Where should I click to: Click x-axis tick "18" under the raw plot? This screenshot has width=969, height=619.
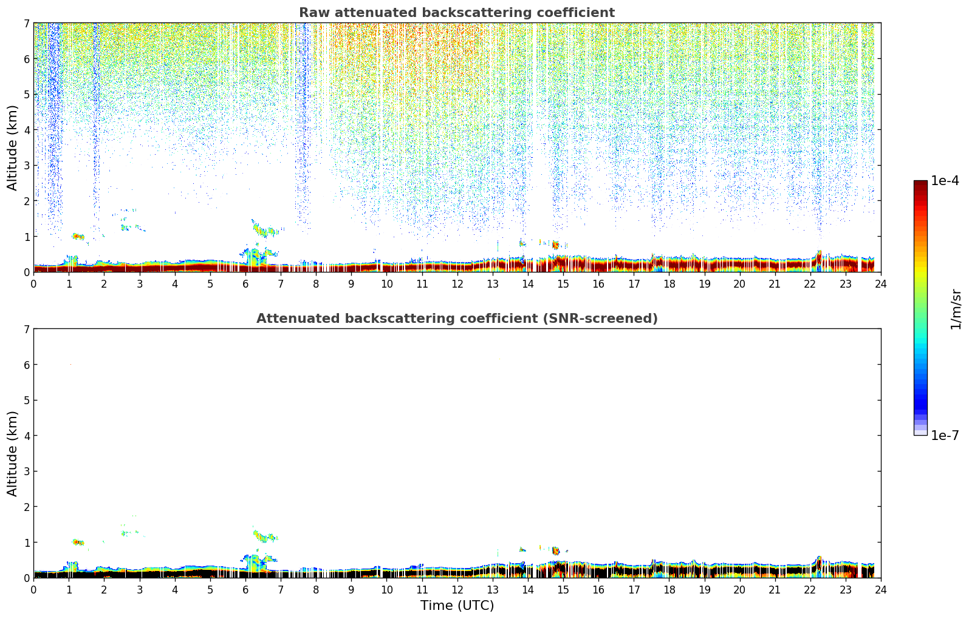(669, 283)
